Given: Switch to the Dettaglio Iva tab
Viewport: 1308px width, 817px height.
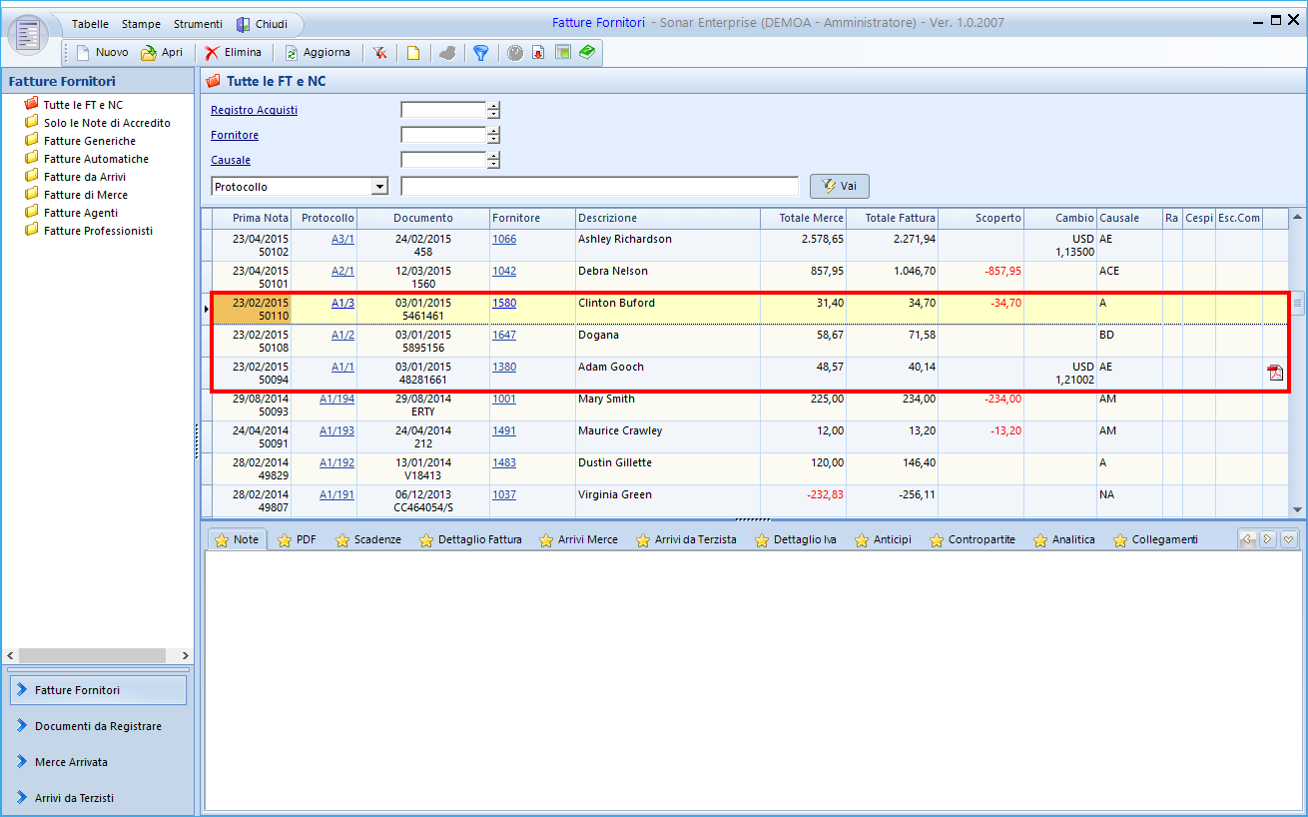Looking at the screenshot, I should 795,539.
